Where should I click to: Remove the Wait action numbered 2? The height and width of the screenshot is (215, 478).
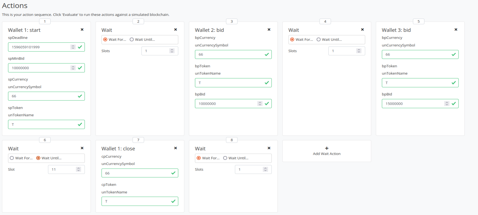(x=176, y=30)
